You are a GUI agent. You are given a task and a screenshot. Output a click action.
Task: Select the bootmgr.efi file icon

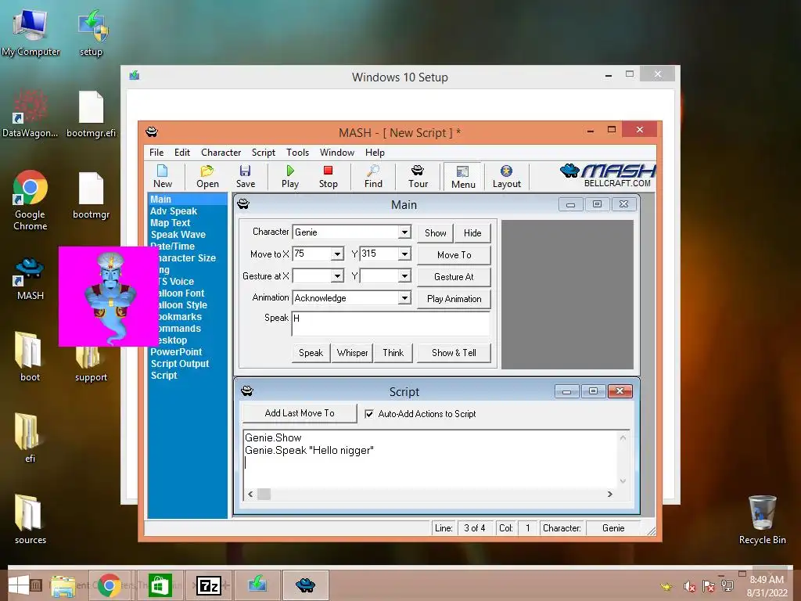tap(91, 114)
